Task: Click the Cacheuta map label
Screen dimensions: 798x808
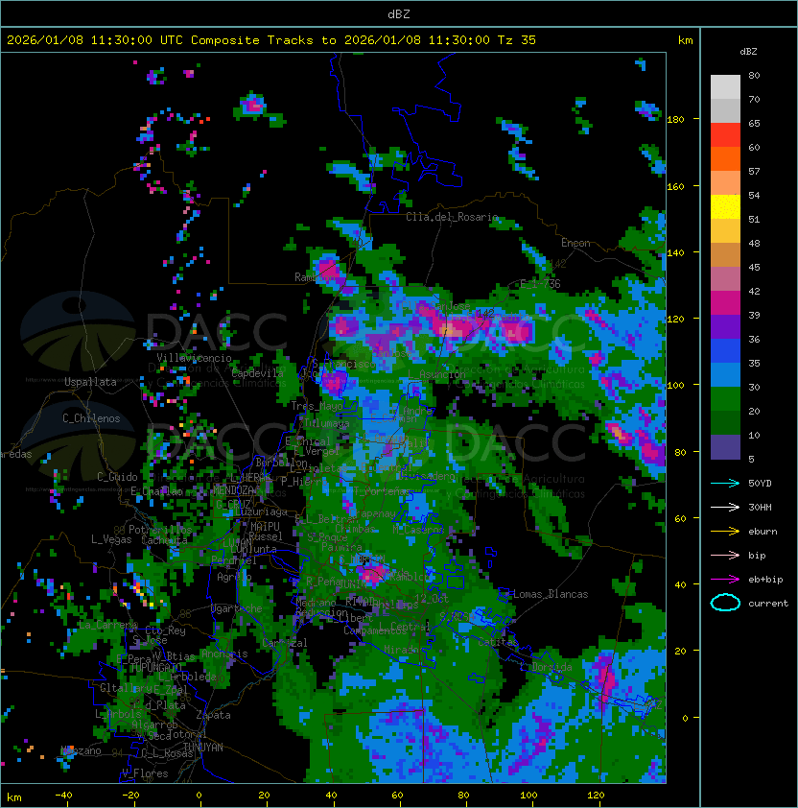Action: tap(164, 540)
